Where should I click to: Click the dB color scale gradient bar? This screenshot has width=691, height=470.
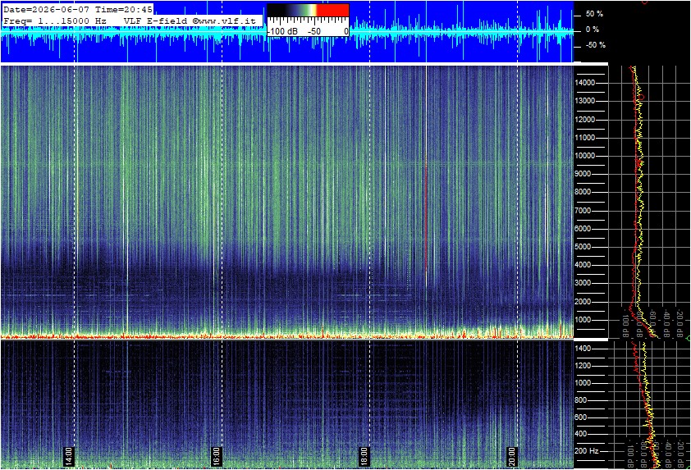tap(308, 11)
